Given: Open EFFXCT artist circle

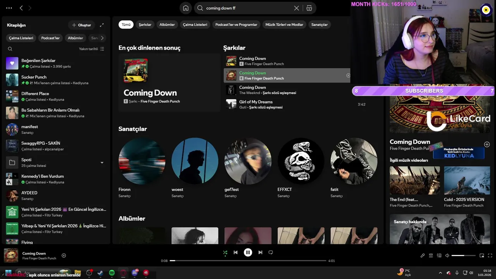Looking at the screenshot, I should tap(301, 161).
